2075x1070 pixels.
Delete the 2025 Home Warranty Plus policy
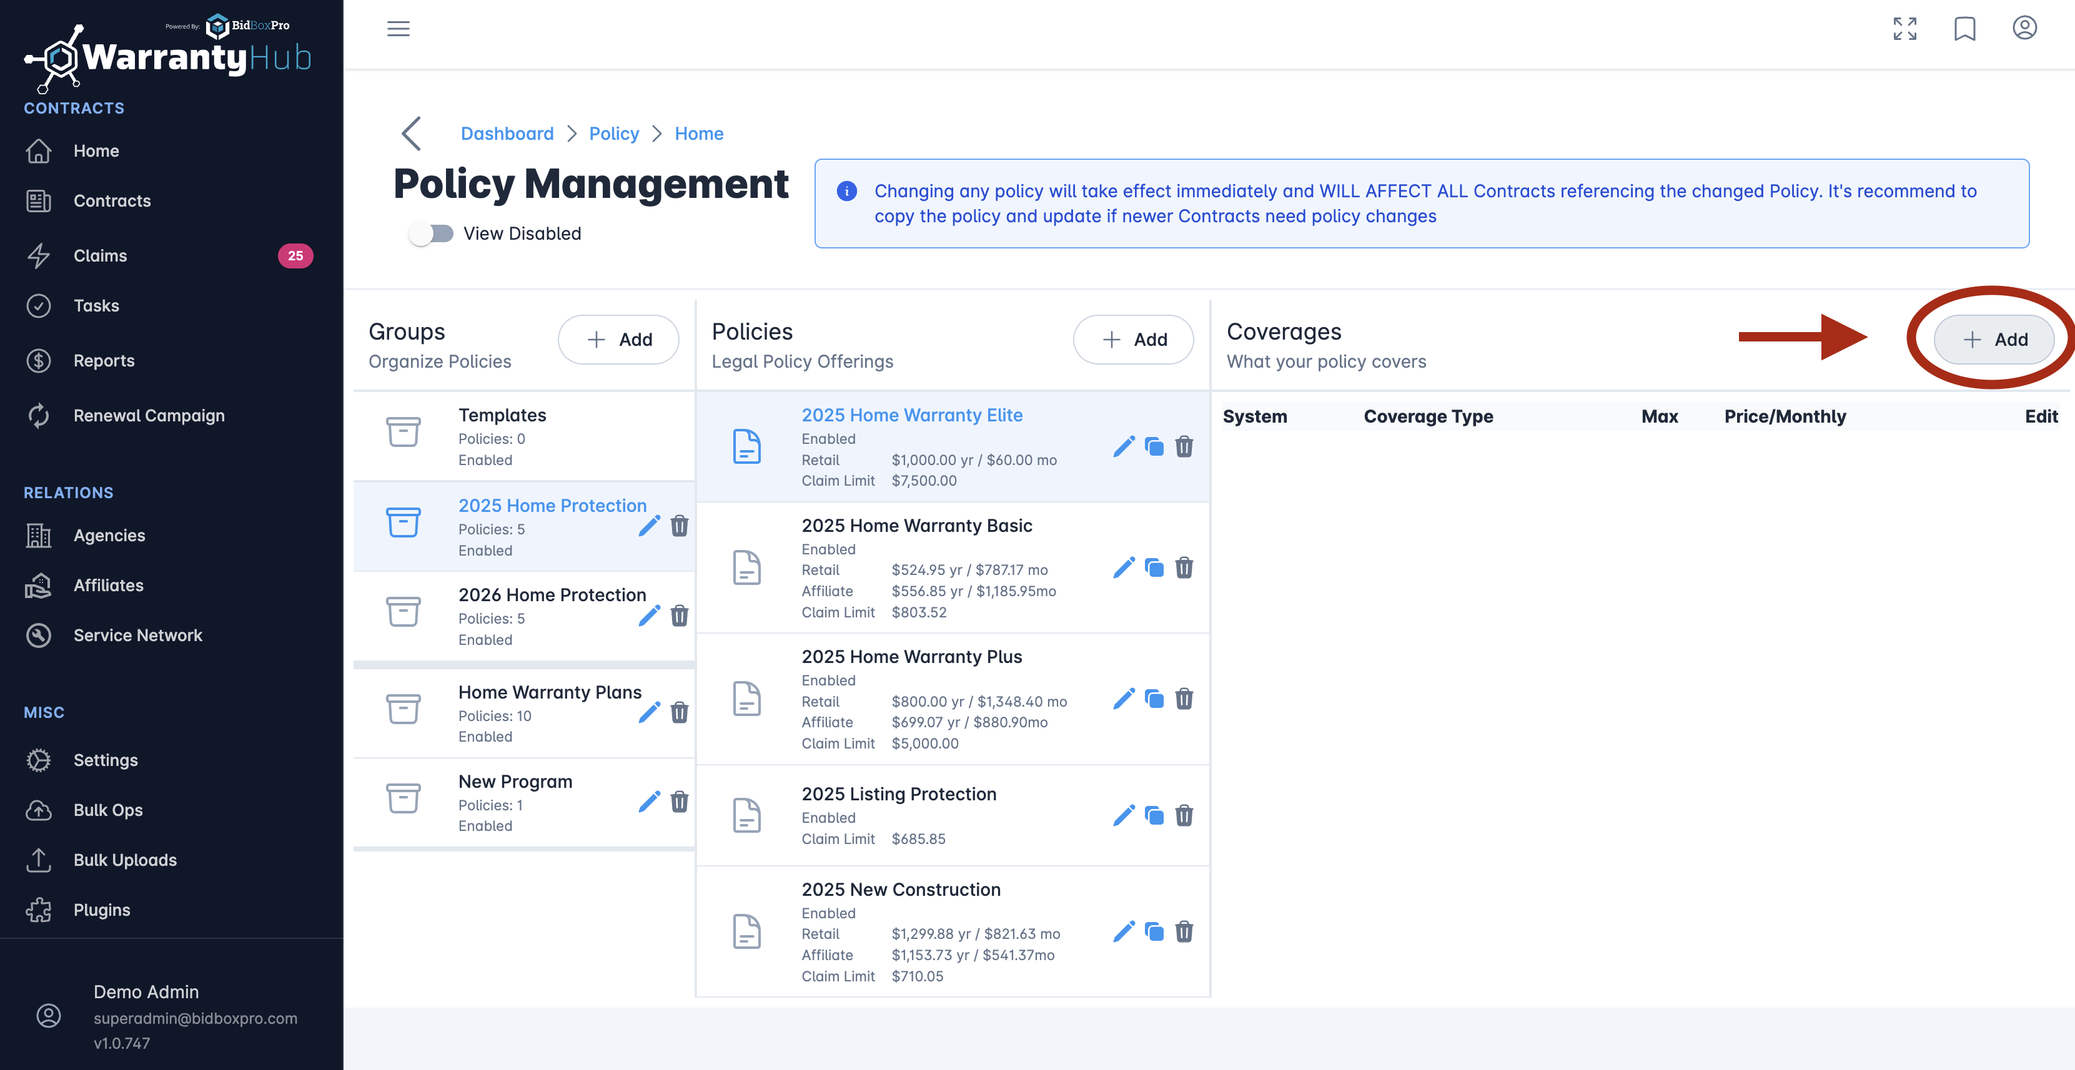(1183, 699)
